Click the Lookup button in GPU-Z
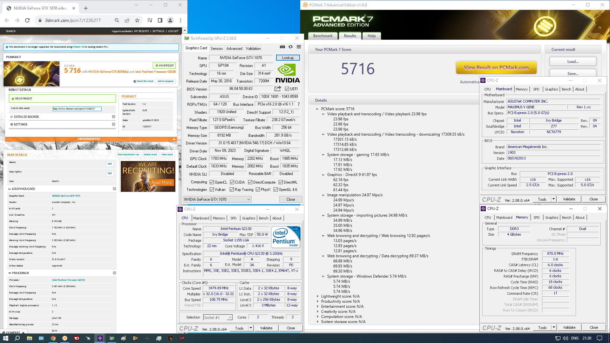610x343 pixels. 288,58
